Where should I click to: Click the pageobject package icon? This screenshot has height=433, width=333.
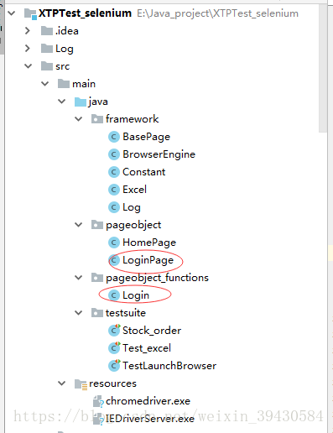click(97, 225)
